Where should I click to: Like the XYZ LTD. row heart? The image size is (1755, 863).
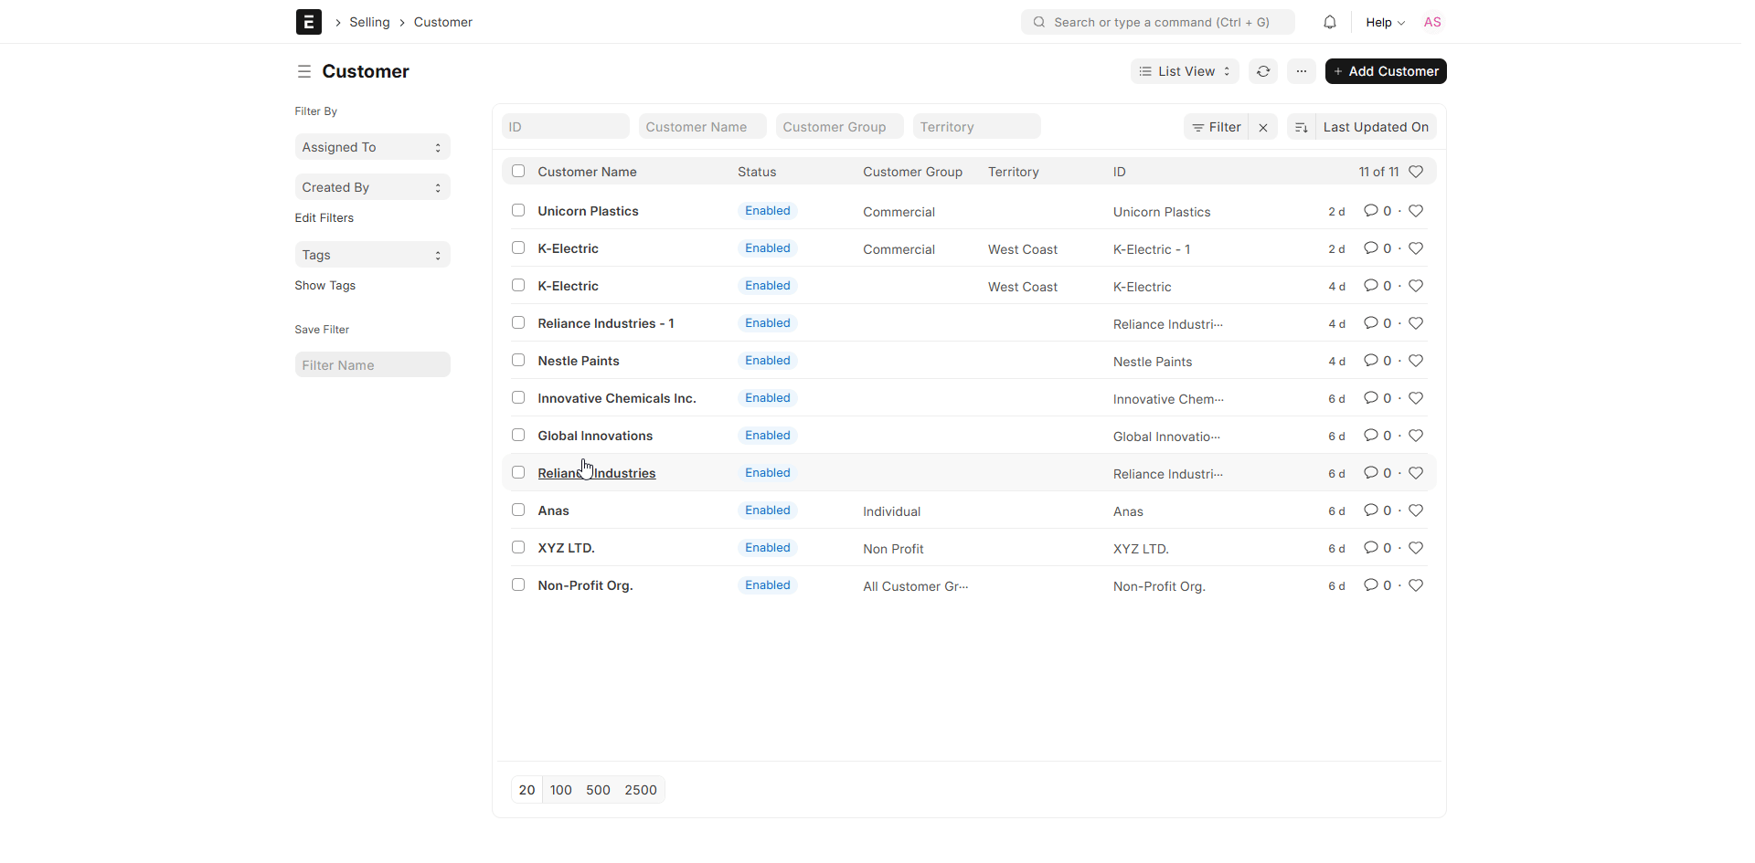click(1416, 548)
